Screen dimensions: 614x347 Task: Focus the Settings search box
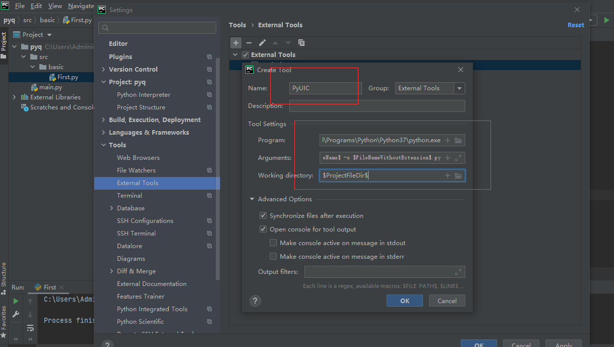pyautogui.click(x=157, y=28)
